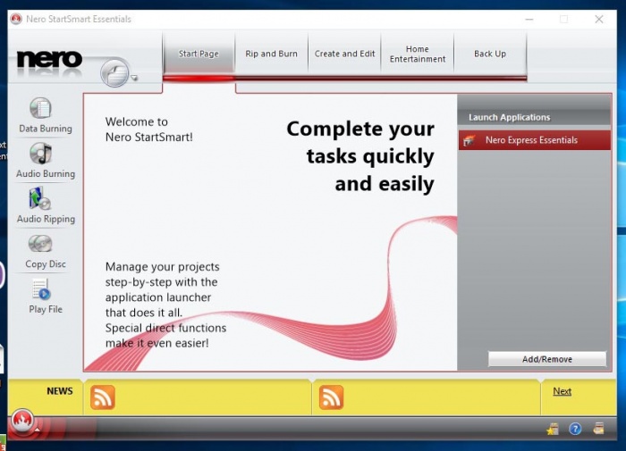Click the Nero logo
626x451 pixels.
tap(49, 60)
